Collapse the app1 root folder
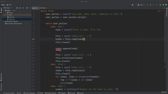The image size is (168, 94). [x=3, y=10]
